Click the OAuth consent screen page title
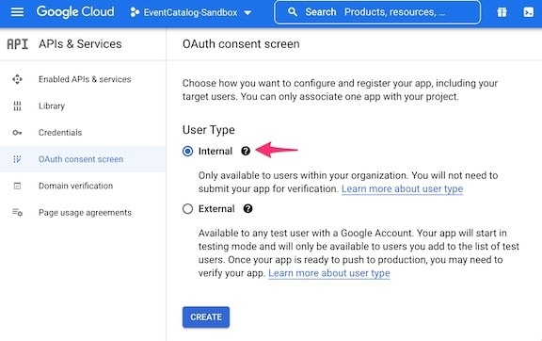Screen dimensions: 542x341 tap(241, 44)
